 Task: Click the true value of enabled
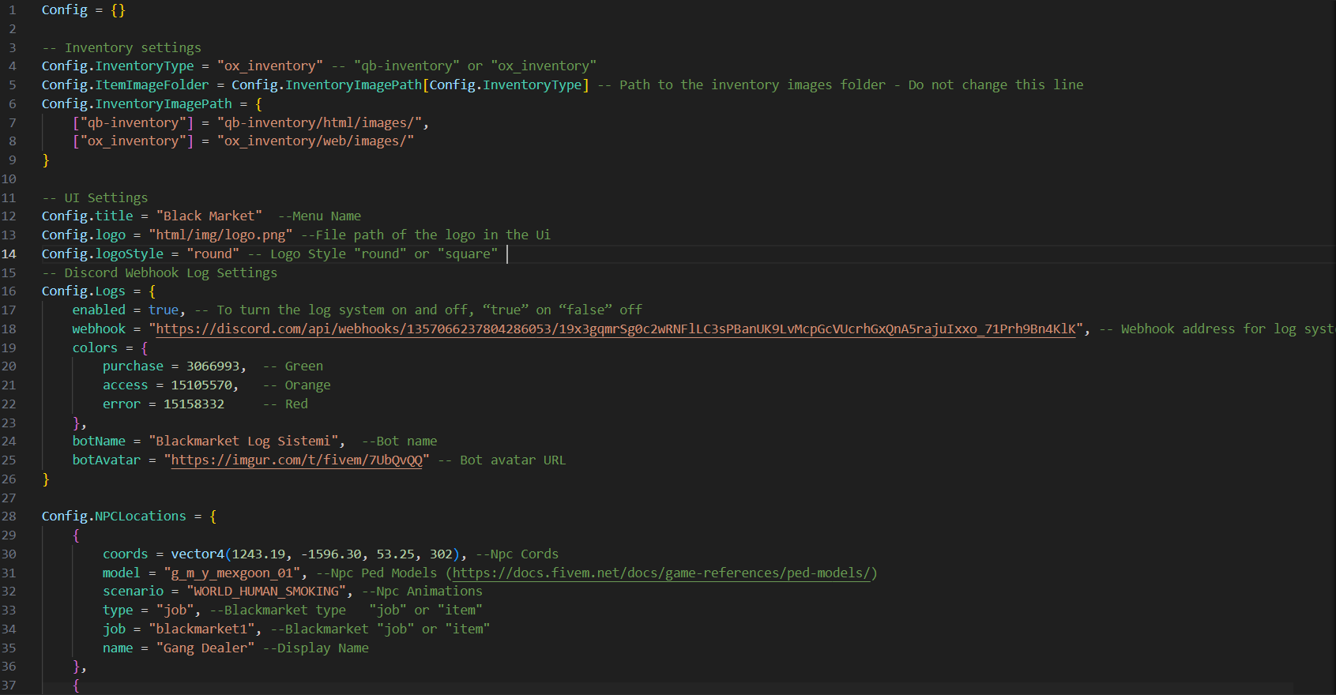pos(164,310)
